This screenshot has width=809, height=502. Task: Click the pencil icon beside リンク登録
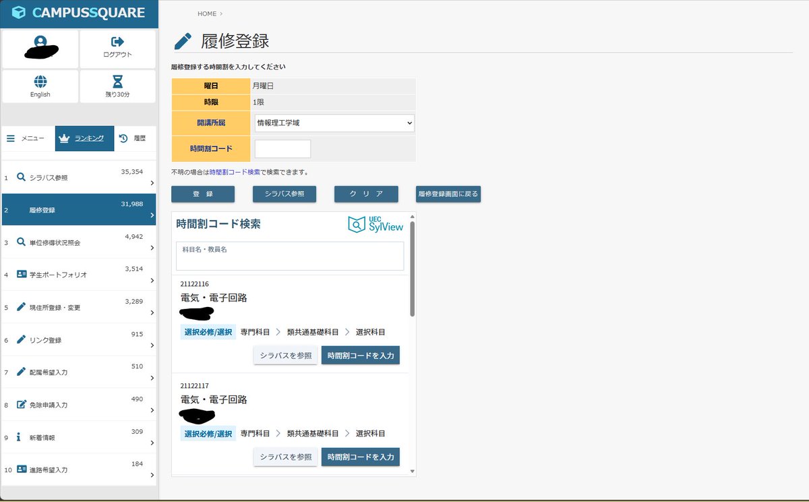[21, 339]
